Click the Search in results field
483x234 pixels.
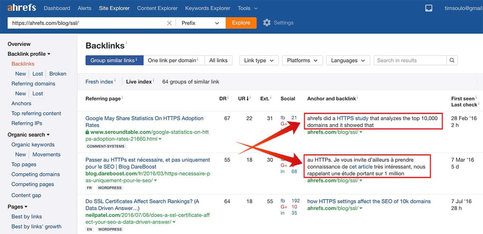click(x=410, y=61)
